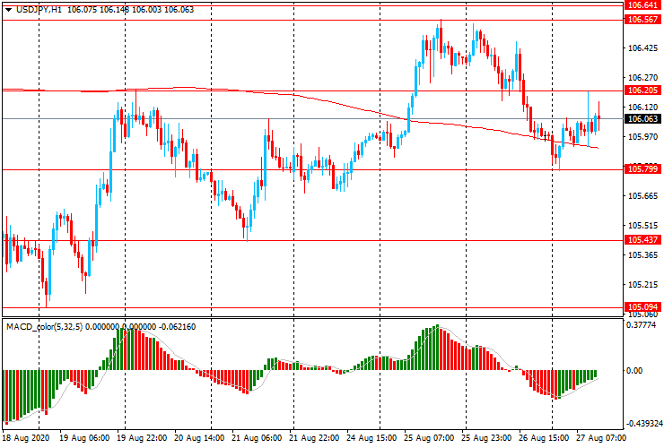Select the 24 Aug 15:00 time label
The image size is (664, 448).
371,438
